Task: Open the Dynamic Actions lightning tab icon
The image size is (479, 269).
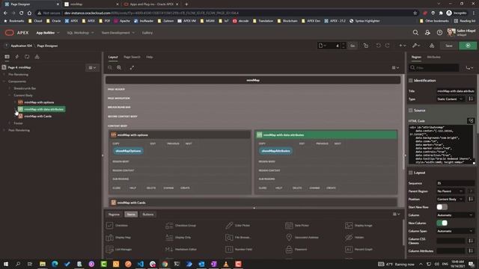Action: click(16, 57)
